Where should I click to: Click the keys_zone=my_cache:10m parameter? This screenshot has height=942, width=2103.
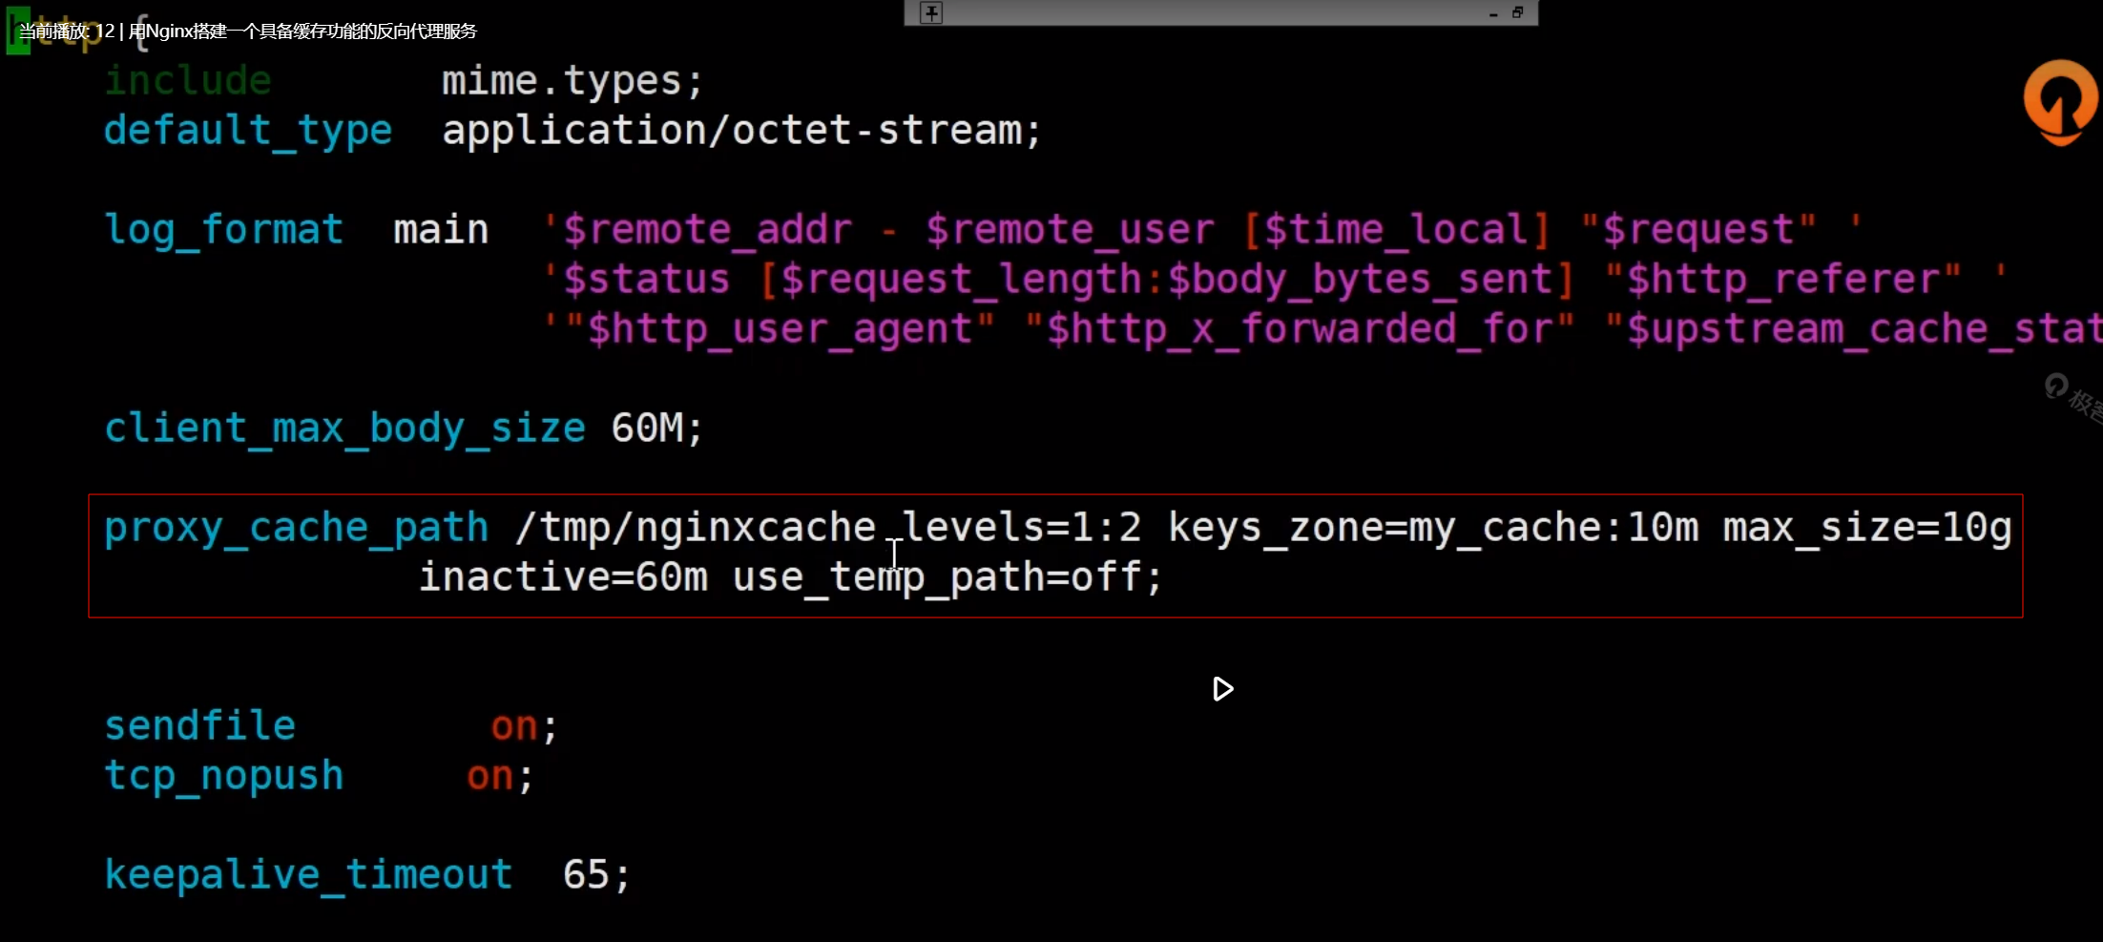click(x=1433, y=529)
